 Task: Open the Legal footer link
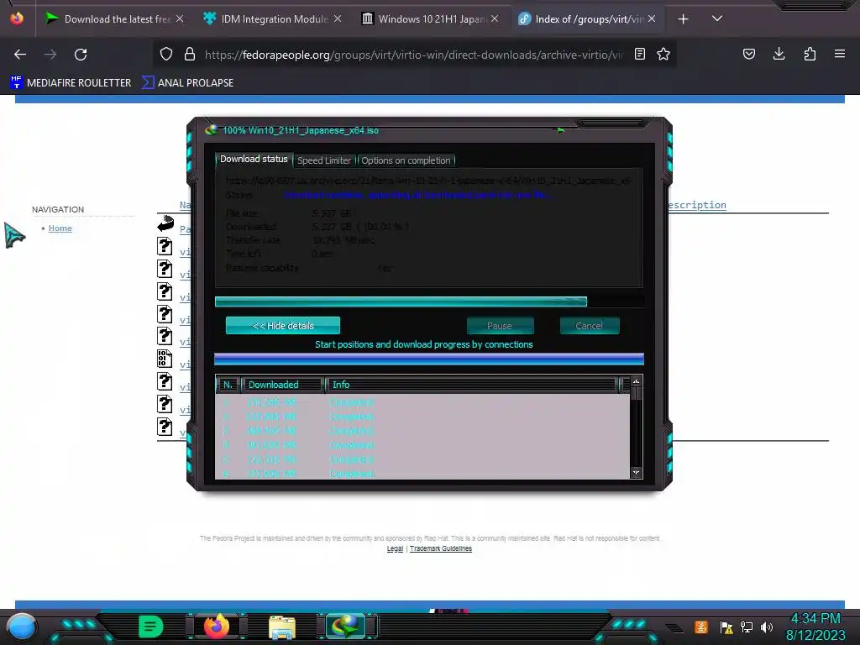pyautogui.click(x=395, y=548)
